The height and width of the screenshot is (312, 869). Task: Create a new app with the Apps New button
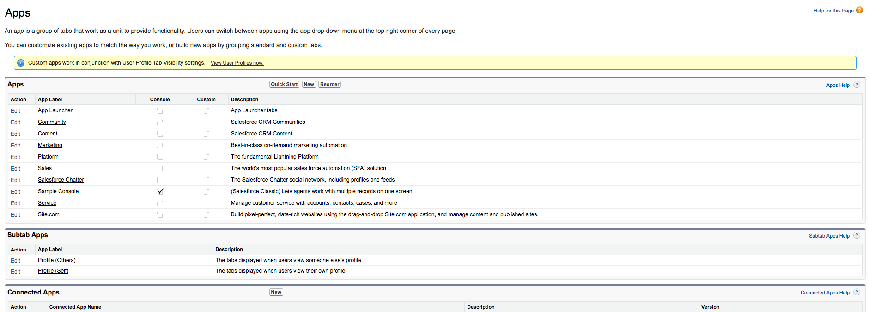[309, 84]
